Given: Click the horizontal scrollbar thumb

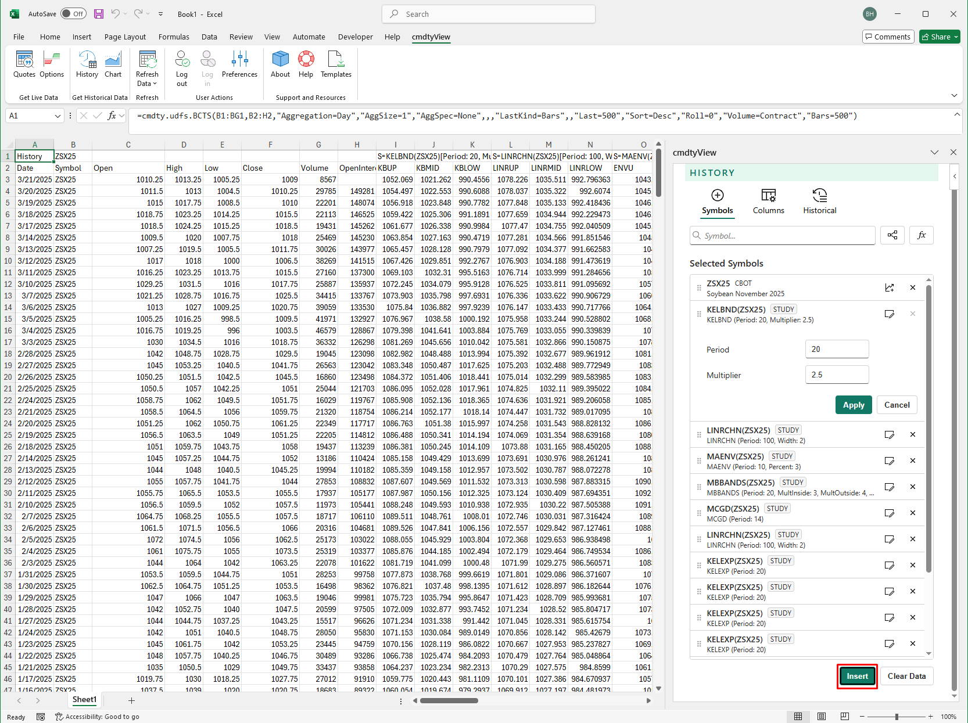Looking at the screenshot, I should pyautogui.click(x=449, y=700).
